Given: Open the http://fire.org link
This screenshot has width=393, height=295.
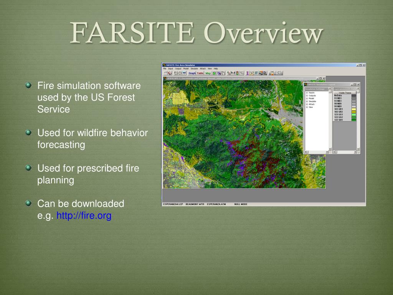Looking at the screenshot, I should [84, 215].
